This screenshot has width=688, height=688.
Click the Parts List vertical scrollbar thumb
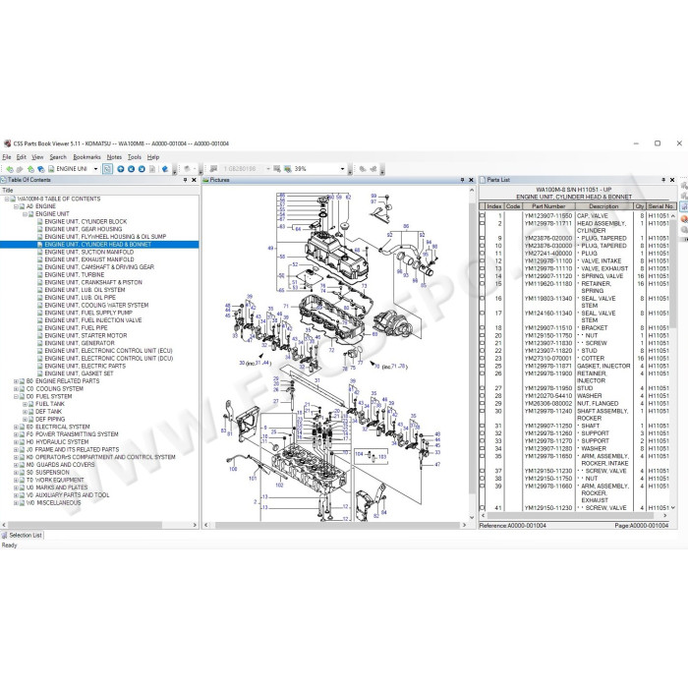point(673,272)
